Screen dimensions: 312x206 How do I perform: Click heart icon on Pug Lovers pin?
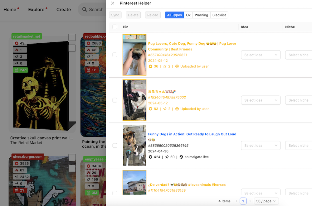(x=150, y=66)
